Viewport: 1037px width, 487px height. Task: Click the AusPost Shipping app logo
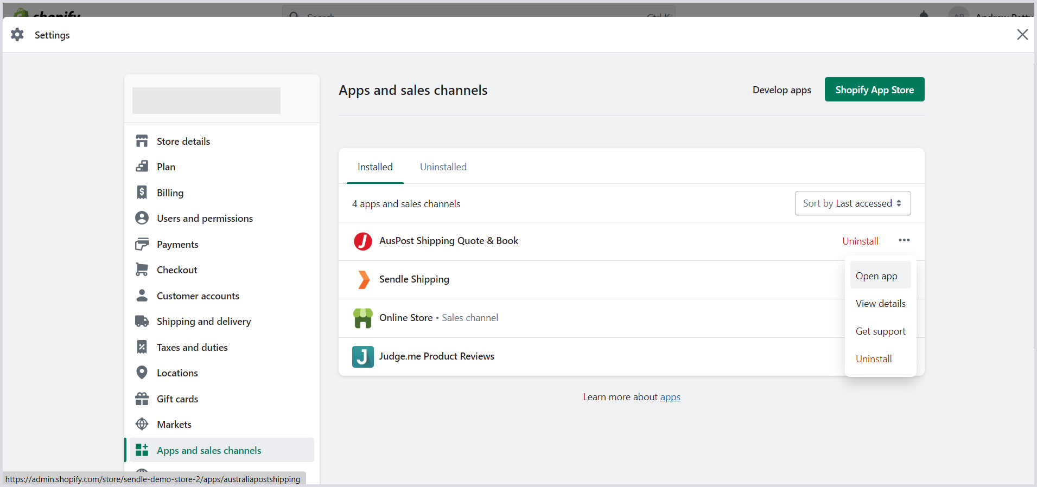pyautogui.click(x=362, y=241)
